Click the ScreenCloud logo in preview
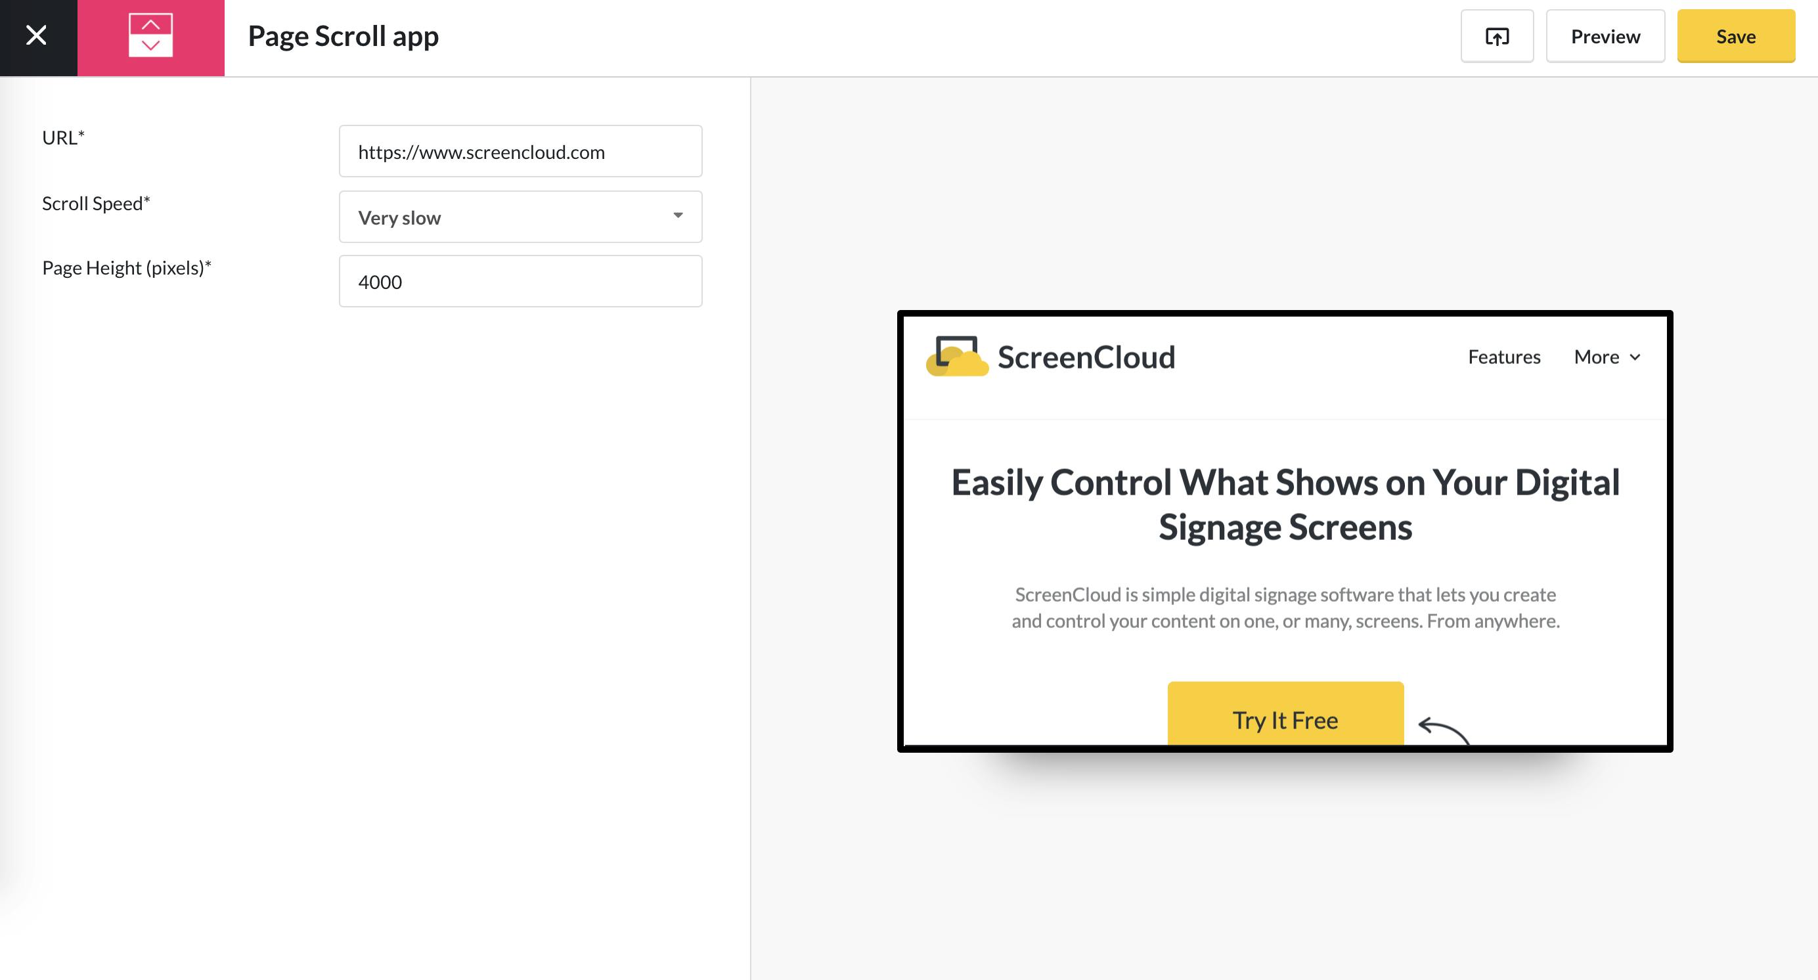 (1050, 356)
